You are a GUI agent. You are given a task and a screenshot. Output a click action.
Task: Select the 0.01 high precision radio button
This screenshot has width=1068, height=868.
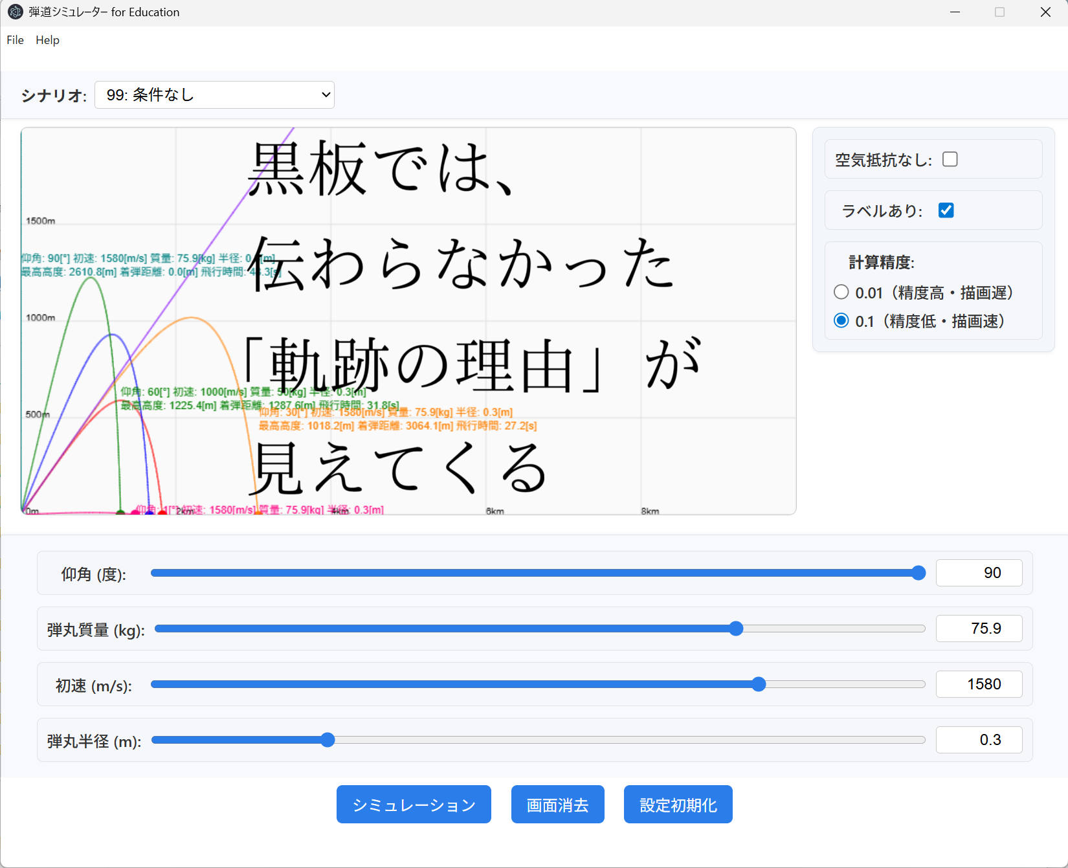pos(841,292)
